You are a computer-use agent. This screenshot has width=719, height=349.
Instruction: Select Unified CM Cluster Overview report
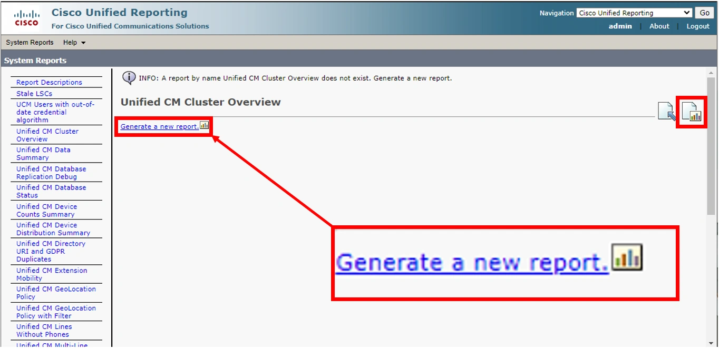click(x=47, y=135)
